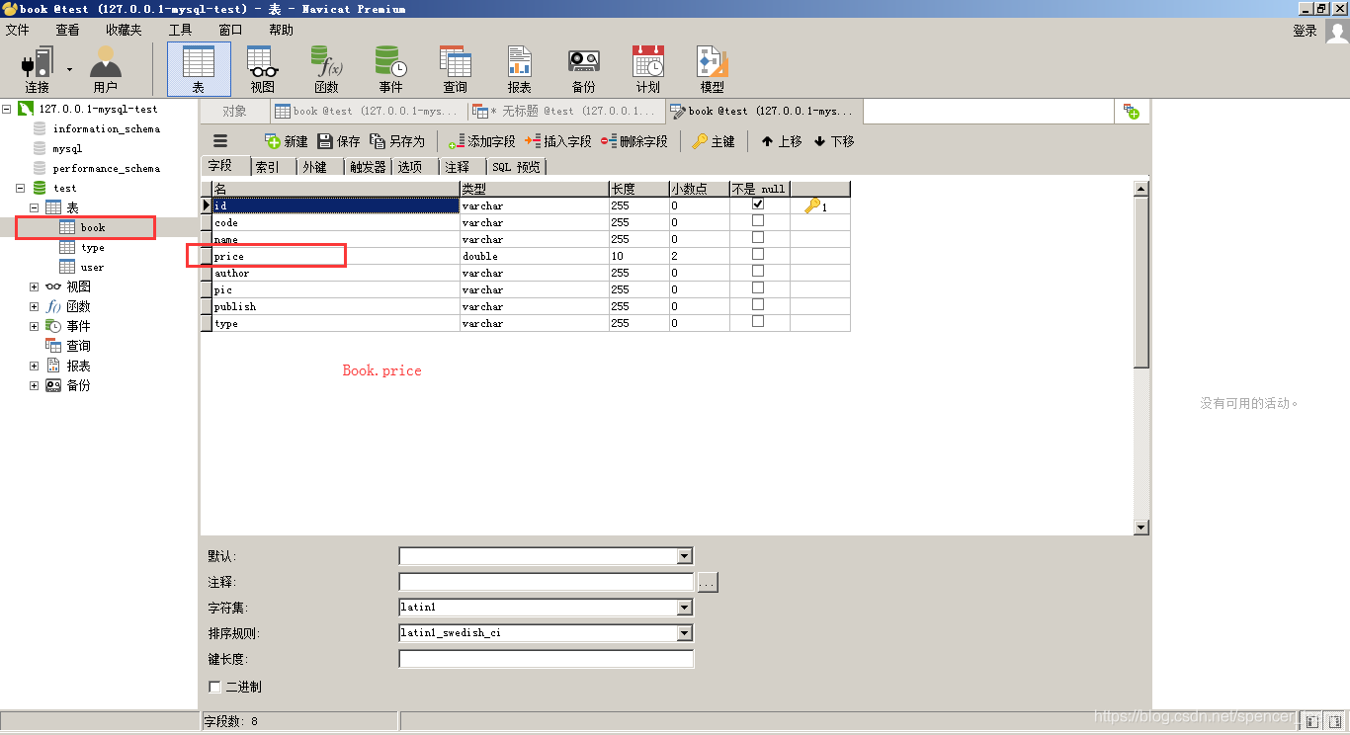
Task: Open the View (查看) menu
Action: tap(67, 30)
